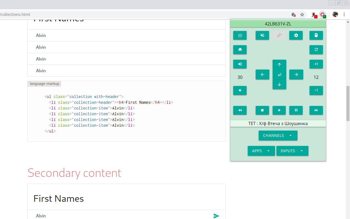Start playback with play button
This screenshot has height=219, width=350.
[x=279, y=110]
